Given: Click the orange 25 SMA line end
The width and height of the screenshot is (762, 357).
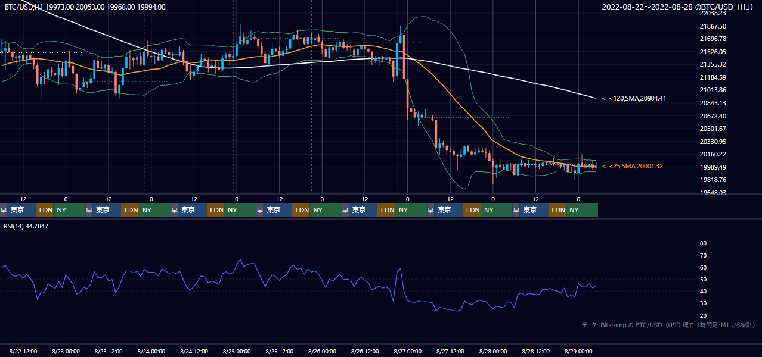Looking at the screenshot, I should (x=596, y=166).
